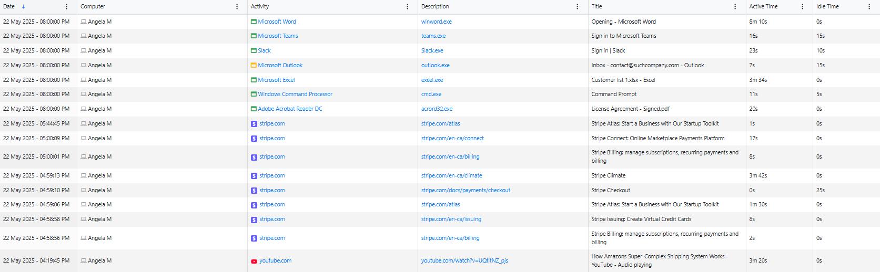Click the laptop icon in the youtube.com row
880x272 pixels.
(83, 261)
